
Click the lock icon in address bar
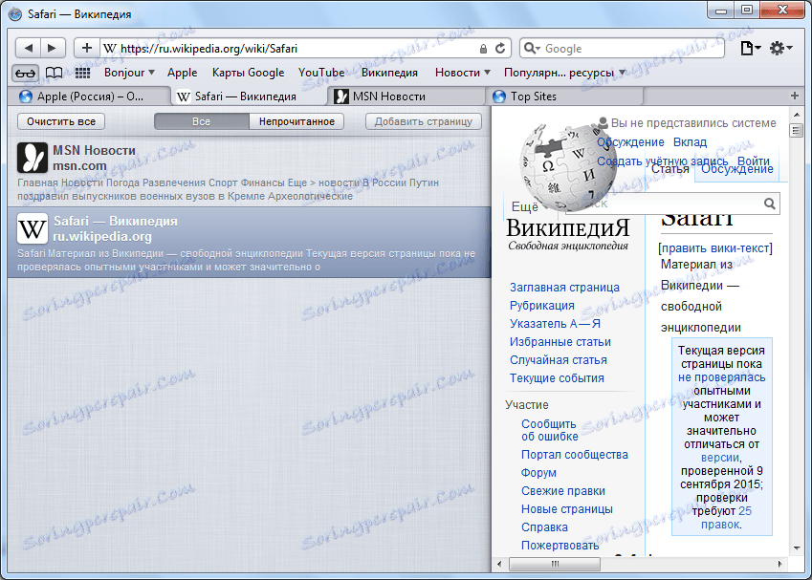(x=483, y=49)
